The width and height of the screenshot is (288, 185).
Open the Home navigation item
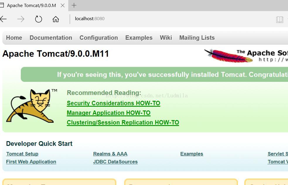pos(14,38)
